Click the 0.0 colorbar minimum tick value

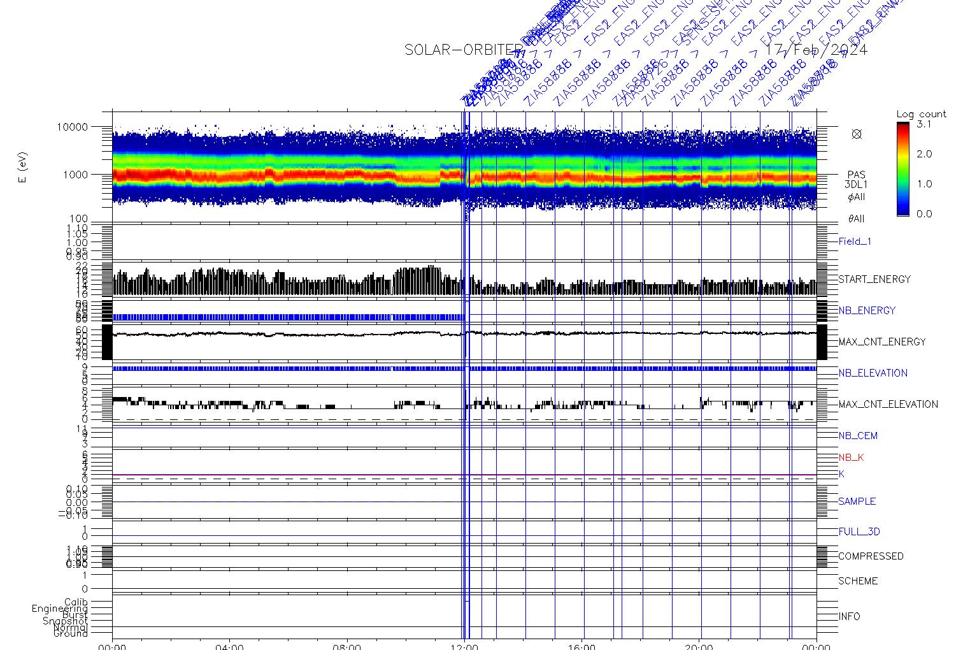[924, 214]
